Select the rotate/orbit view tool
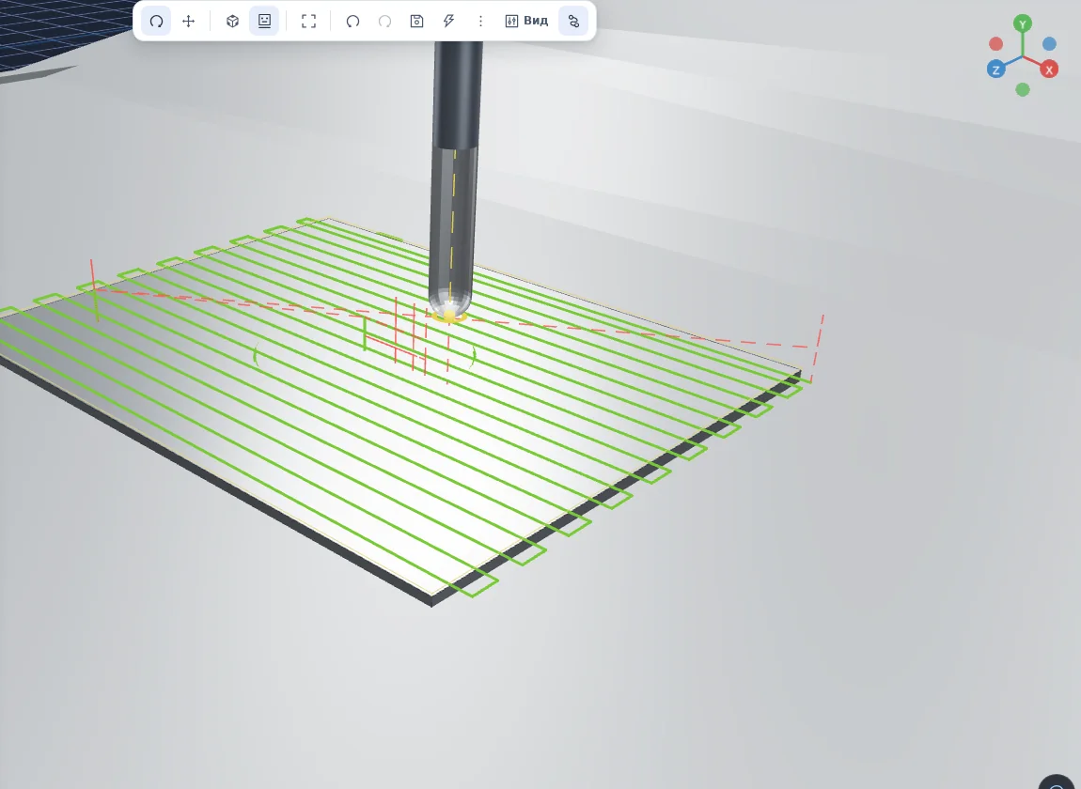Viewport: 1081px width, 789px height. coord(156,22)
